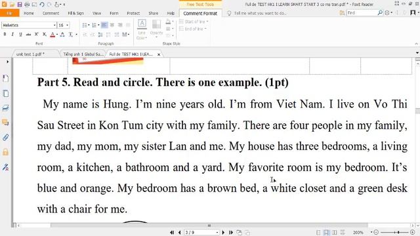Toggle align text left
420x236 pixels.
(x=104, y=25)
